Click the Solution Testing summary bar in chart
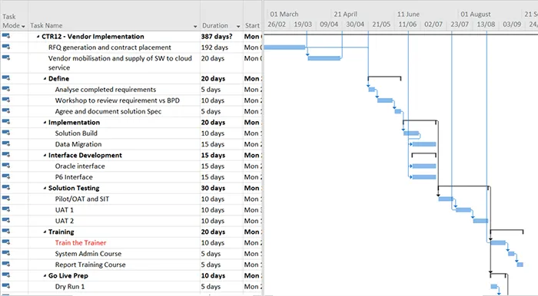 (463, 187)
